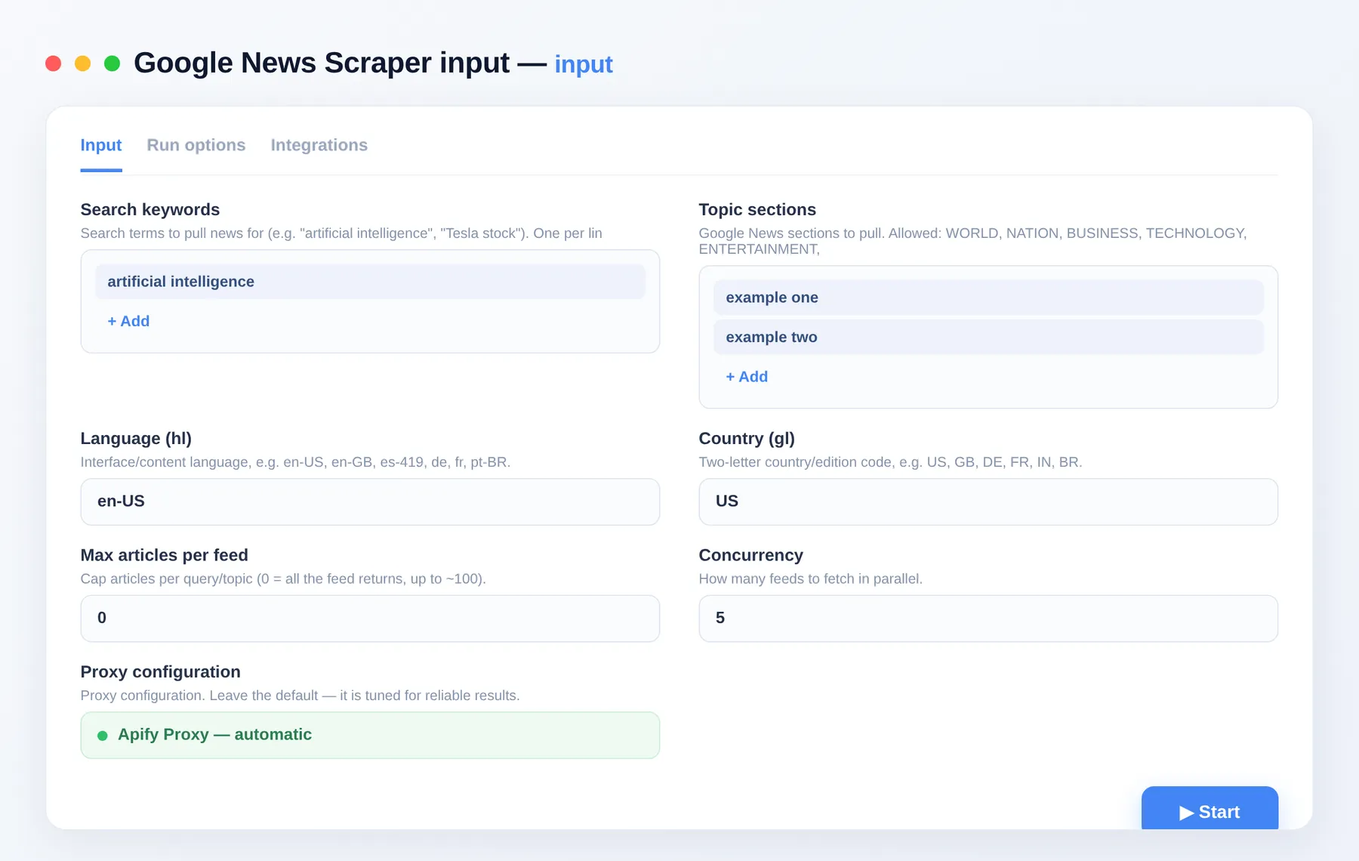Click the red close window dot
Viewport: 1359px width, 861px height.
point(53,63)
